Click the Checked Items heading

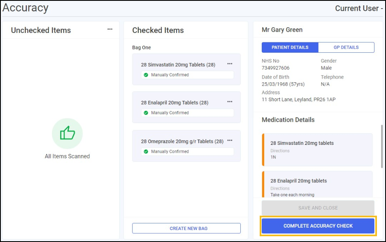tap(158, 30)
